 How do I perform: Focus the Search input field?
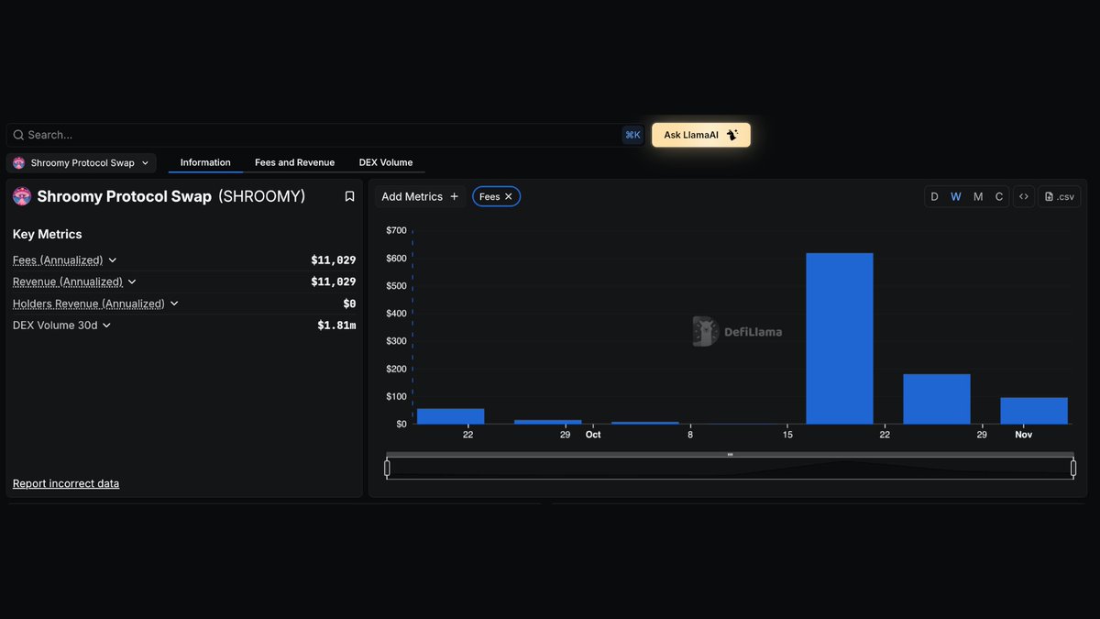(312, 135)
